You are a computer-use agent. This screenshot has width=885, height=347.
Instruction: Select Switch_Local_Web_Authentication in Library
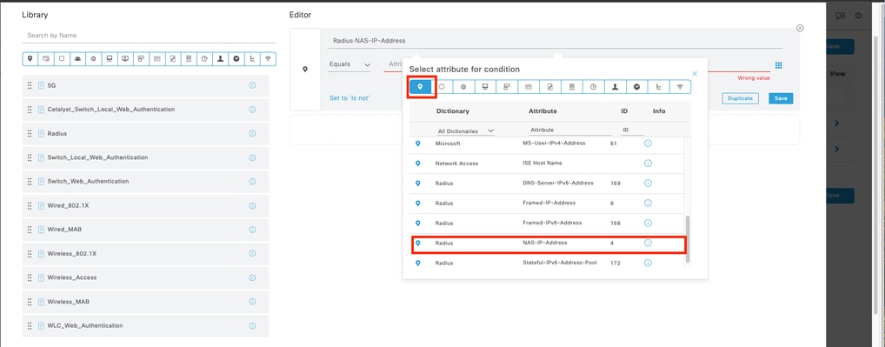point(146,157)
